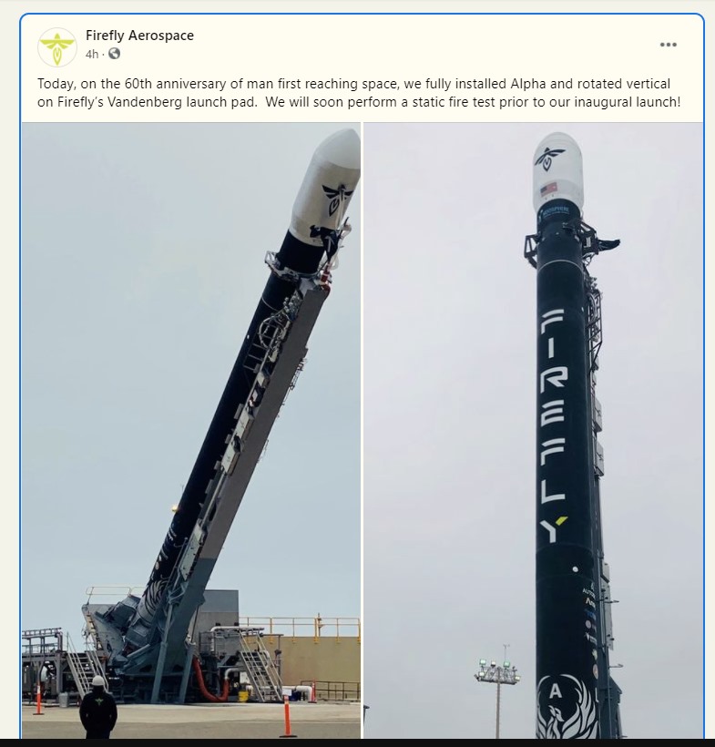Click the metal staircase on the launch pad

click(x=258, y=663)
